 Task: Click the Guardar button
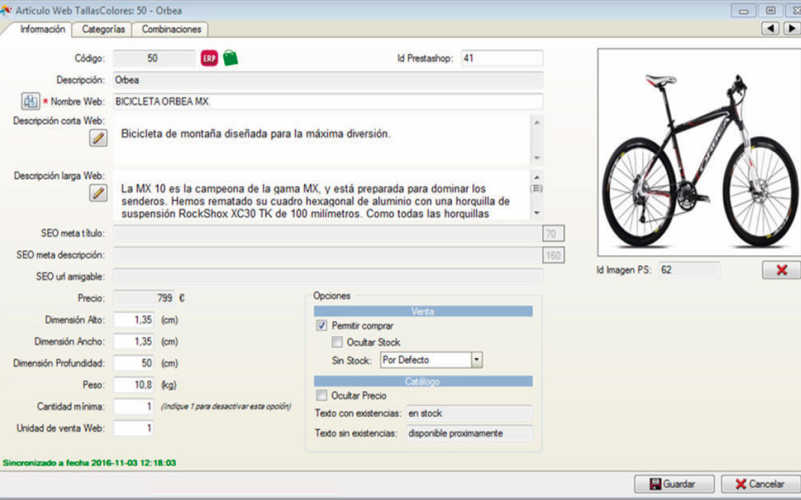[674, 484]
